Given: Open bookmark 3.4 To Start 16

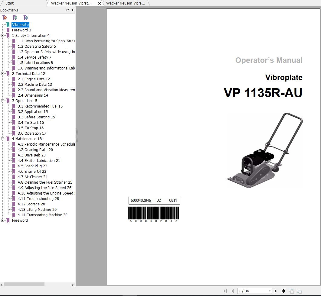Looking at the screenshot, I should (x=31, y=122).
